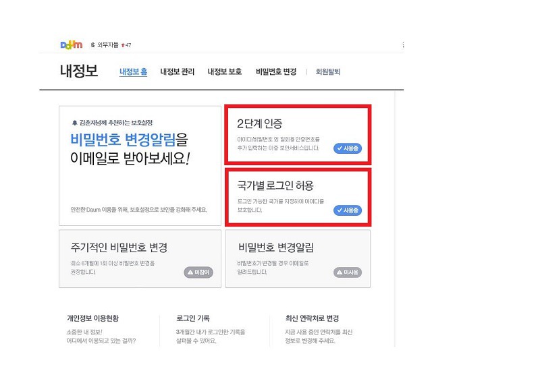Toggle the 사용중 badge on 2단계 인증

(348, 148)
